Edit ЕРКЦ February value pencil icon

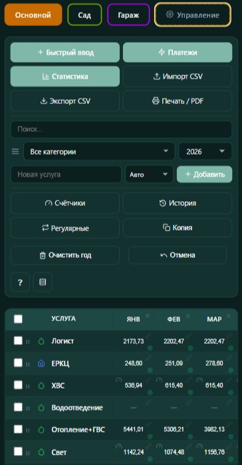189,358
